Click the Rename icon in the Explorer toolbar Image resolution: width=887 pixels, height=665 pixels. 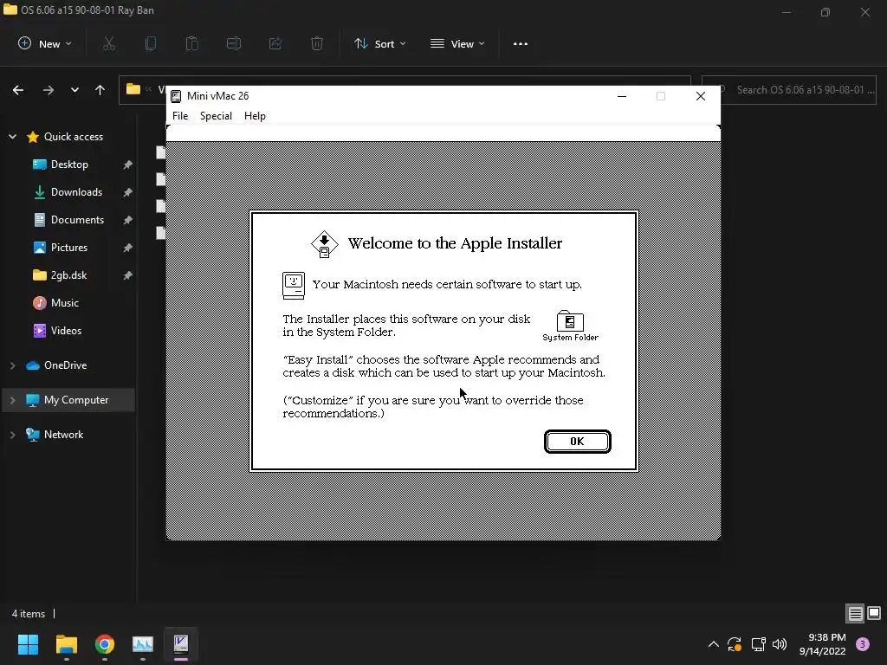[234, 44]
